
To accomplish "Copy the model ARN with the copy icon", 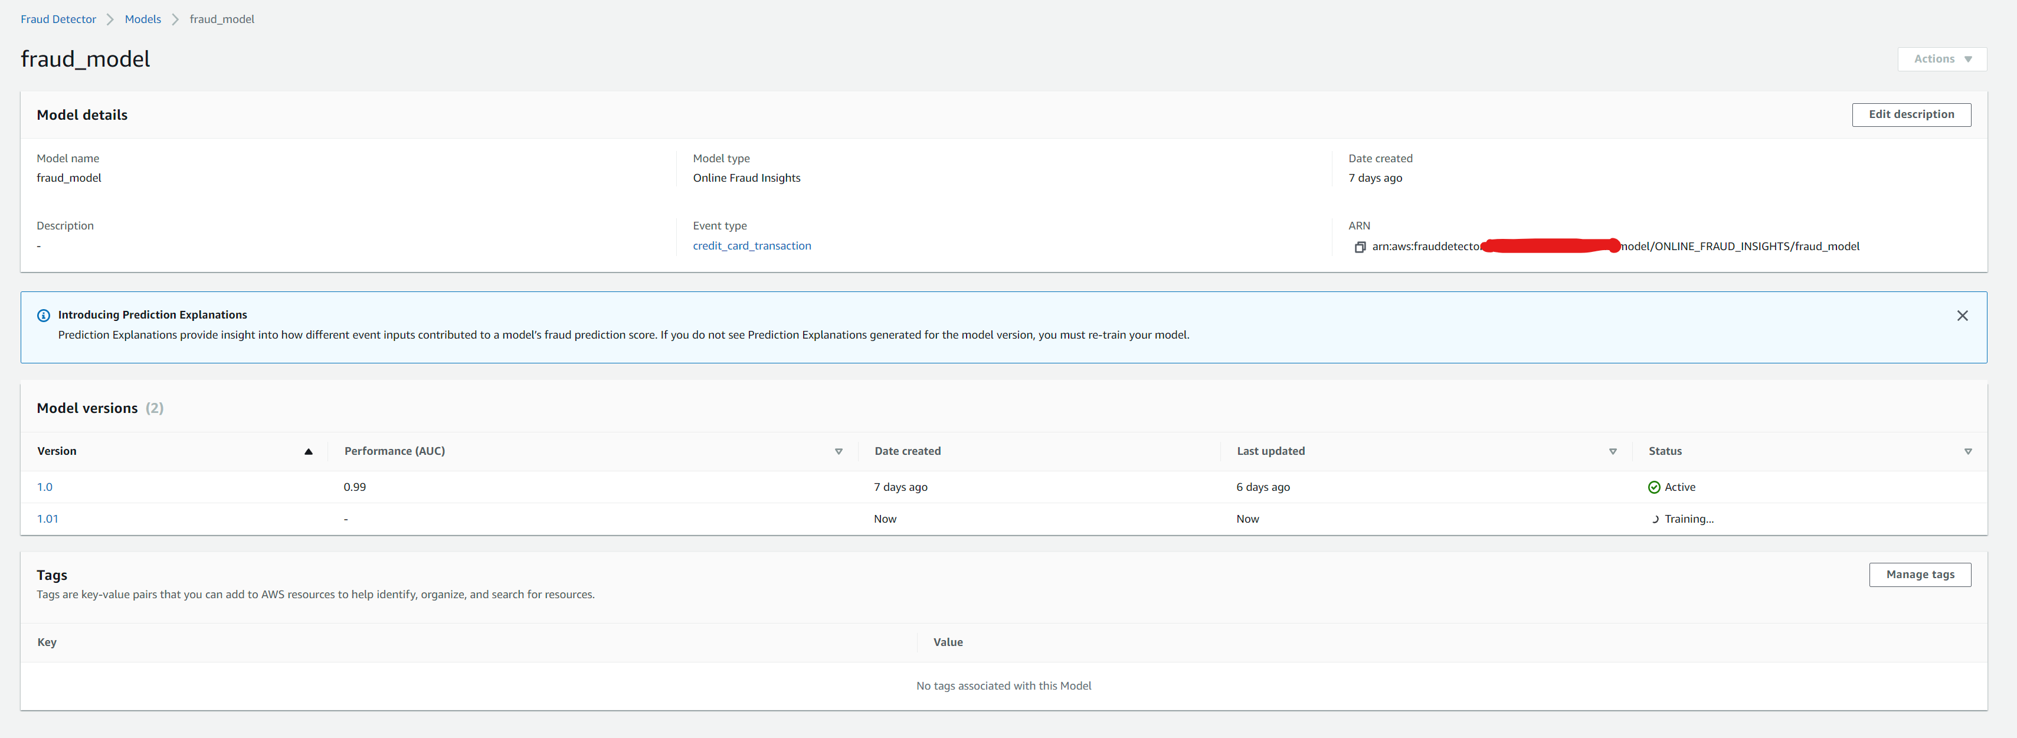I will (x=1360, y=247).
